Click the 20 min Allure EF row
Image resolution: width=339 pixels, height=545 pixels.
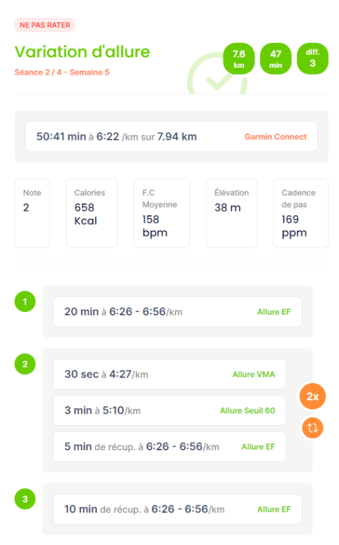click(x=177, y=311)
